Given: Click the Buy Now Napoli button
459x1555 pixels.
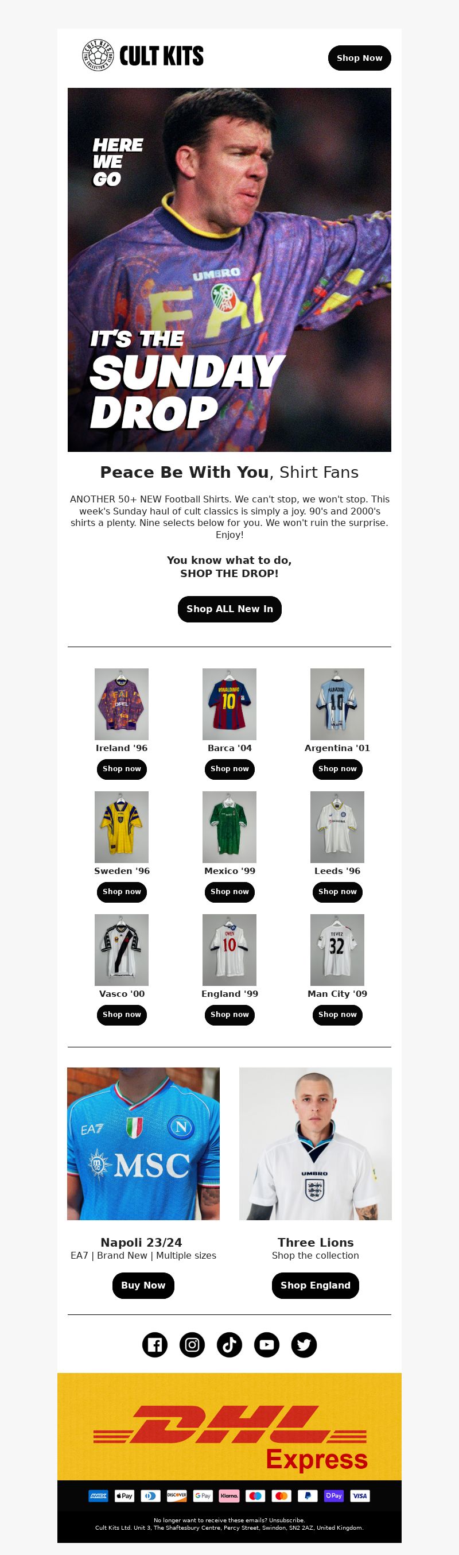Looking at the screenshot, I should pyautogui.click(x=143, y=1285).
